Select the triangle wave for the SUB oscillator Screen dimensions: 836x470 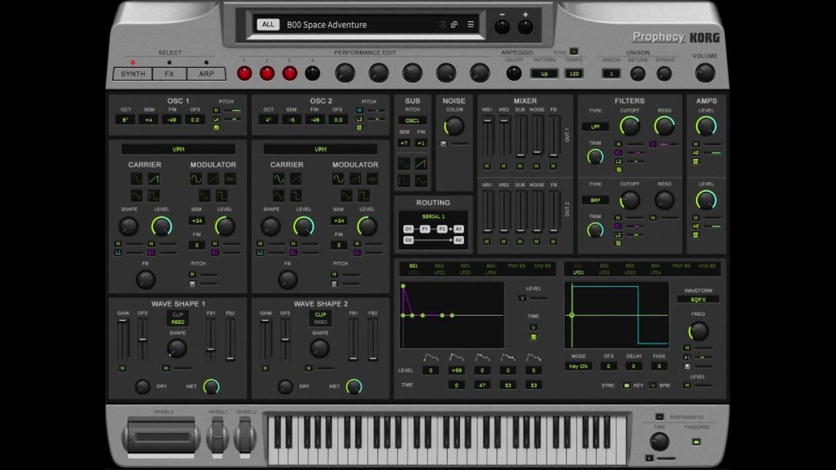[x=421, y=181]
